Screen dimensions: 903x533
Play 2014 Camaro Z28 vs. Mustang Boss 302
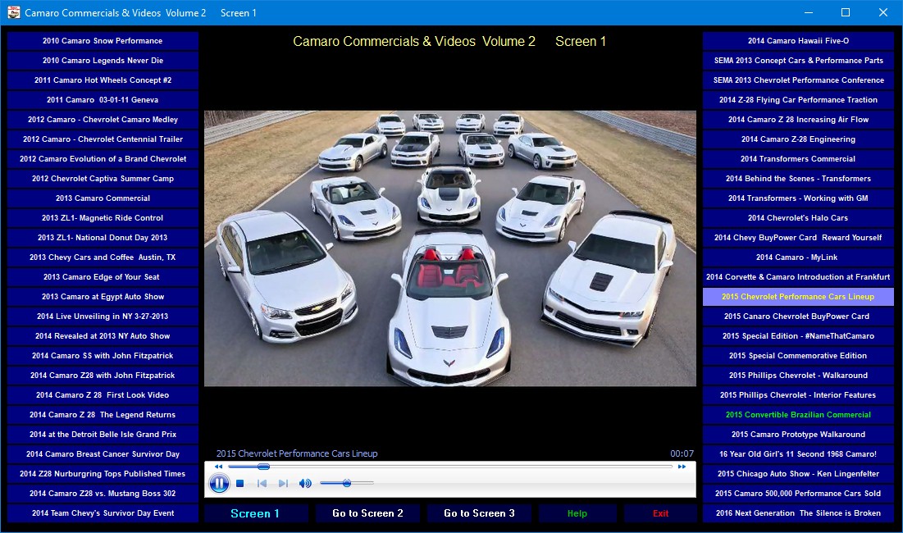[x=103, y=494]
